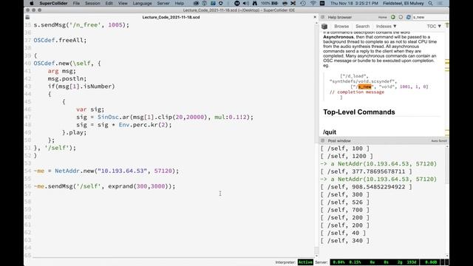The width and height of the screenshot is (473, 266).
Task: Focus the Help browser find field 's_new'
Action: point(430,17)
